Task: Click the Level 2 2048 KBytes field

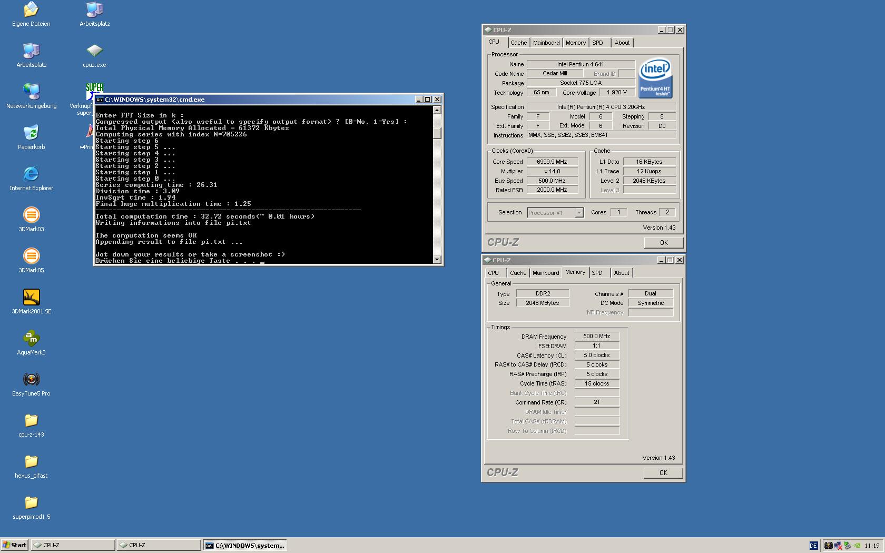Action: tap(649, 181)
